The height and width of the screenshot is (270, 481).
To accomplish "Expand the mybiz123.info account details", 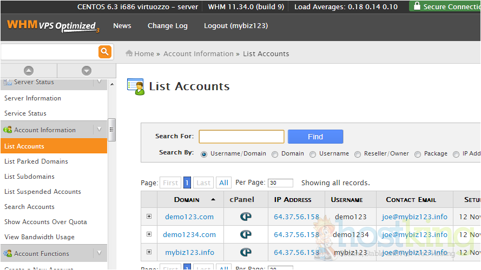I will [149, 252].
